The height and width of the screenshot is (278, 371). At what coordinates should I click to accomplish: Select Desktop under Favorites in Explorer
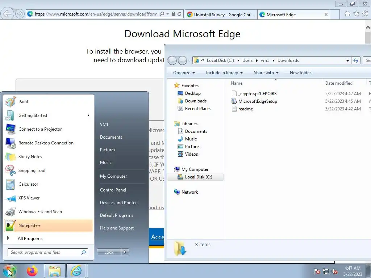point(189,93)
